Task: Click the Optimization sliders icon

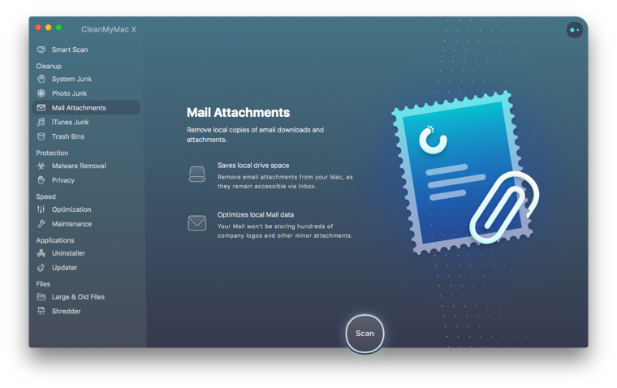Action: (x=41, y=209)
